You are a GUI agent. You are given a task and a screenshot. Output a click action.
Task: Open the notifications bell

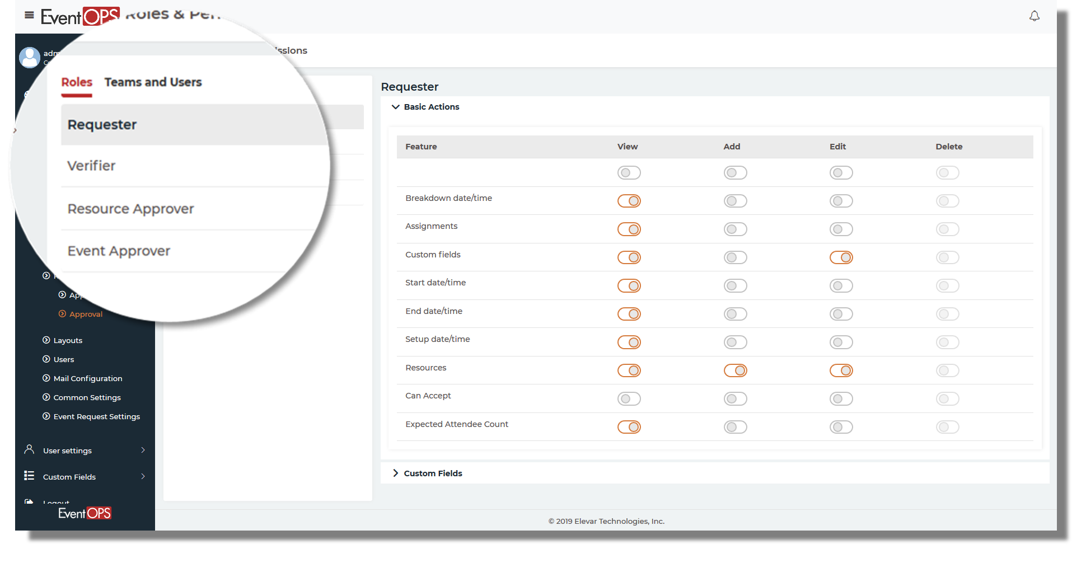click(1034, 16)
